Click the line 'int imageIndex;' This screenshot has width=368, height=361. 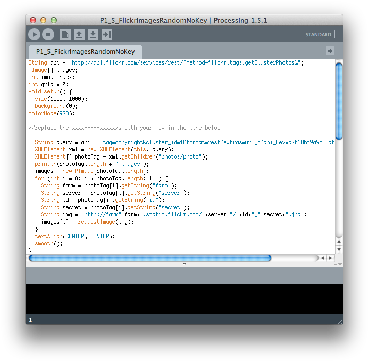click(x=52, y=77)
